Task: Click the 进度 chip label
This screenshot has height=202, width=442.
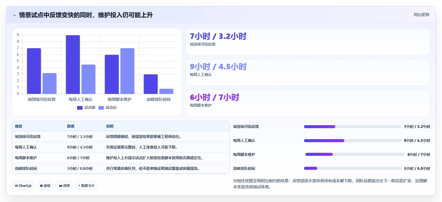Action: pos(66,186)
